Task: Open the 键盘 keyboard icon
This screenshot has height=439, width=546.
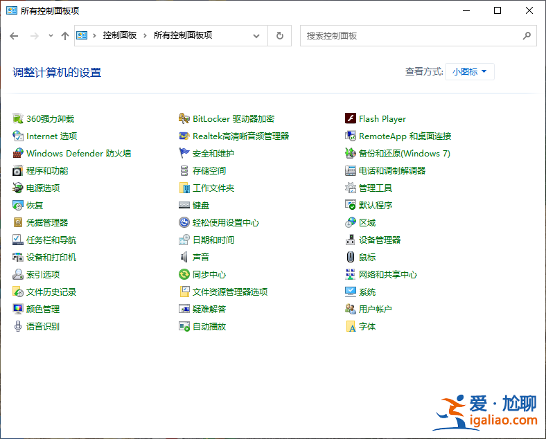Action: [x=184, y=205]
